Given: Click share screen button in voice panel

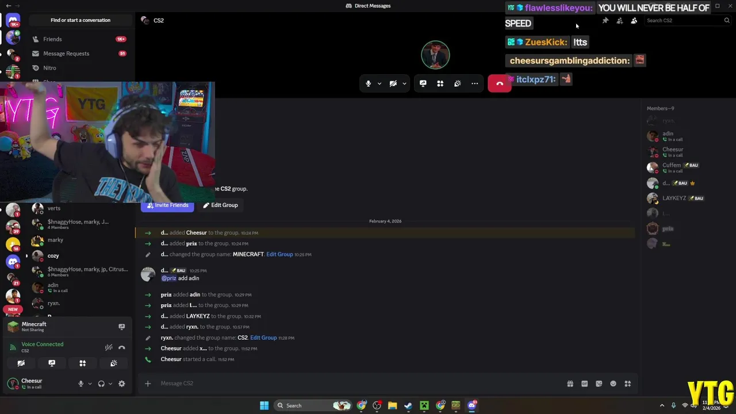Looking at the screenshot, I should click(x=52, y=363).
